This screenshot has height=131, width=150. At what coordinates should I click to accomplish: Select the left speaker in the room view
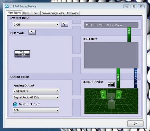103,94
